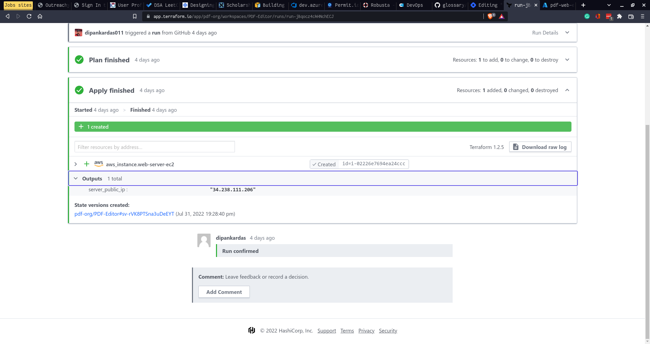This screenshot has width=650, height=344.
Task: Switch to the Editing tab
Action: tap(485, 5)
